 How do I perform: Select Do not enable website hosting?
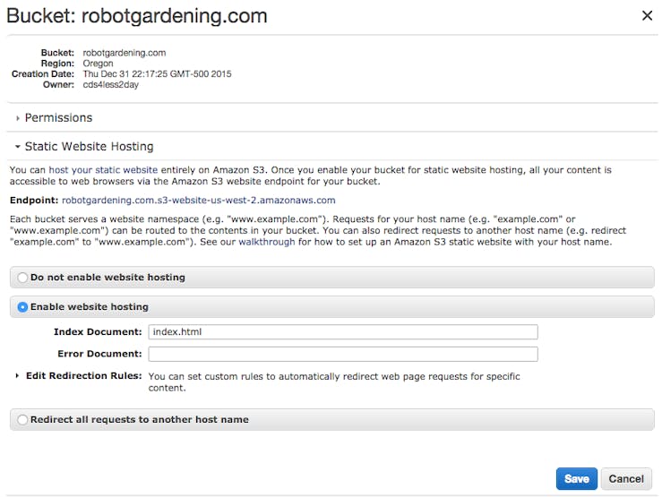[22, 278]
